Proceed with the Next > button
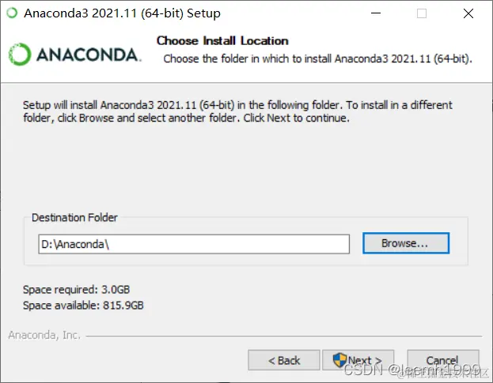Image resolution: width=493 pixels, height=383 pixels. click(358, 360)
